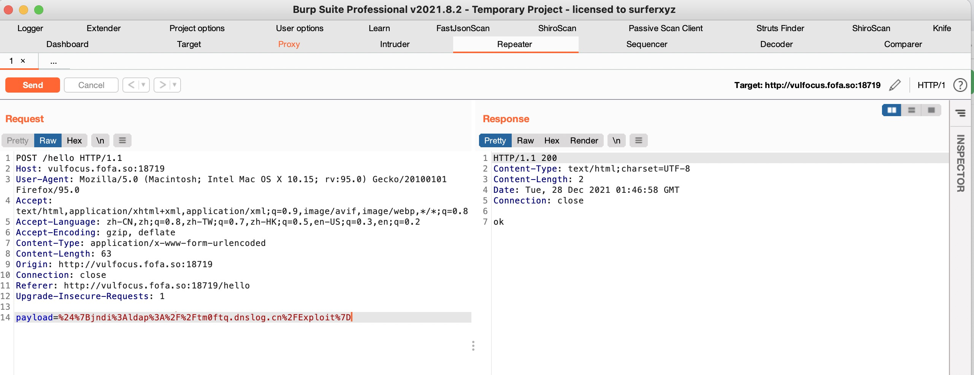This screenshot has width=974, height=375.
Task: Switch Request view to Hex
Action: pos(74,140)
